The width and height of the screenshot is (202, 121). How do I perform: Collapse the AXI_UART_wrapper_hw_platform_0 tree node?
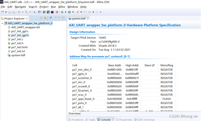pyautogui.click(x=2, y=23)
